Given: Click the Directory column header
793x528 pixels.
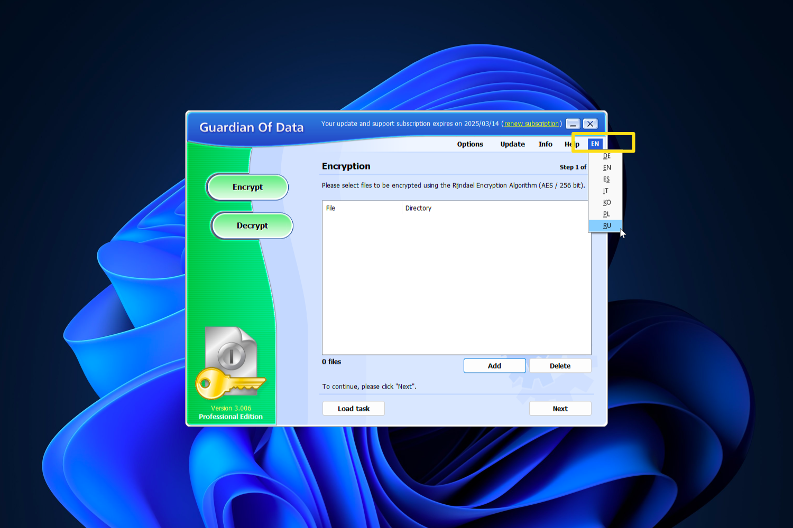Looking at the screenshot, I should 496,208.
